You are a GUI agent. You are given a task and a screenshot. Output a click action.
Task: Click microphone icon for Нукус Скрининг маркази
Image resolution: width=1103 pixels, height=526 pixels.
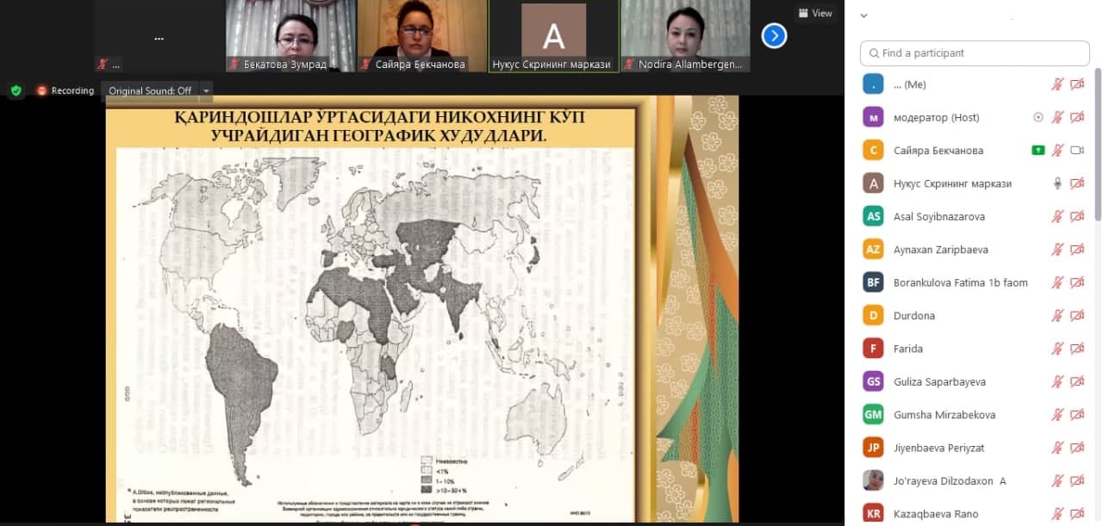pyautogui.click(x=1057, y=183)
